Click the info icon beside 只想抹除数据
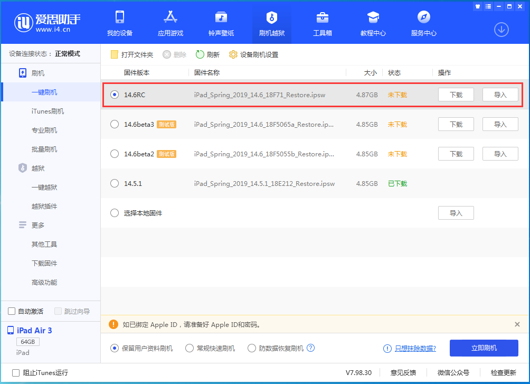This screenshot has width=530, height=384. [x=387, y=349]
